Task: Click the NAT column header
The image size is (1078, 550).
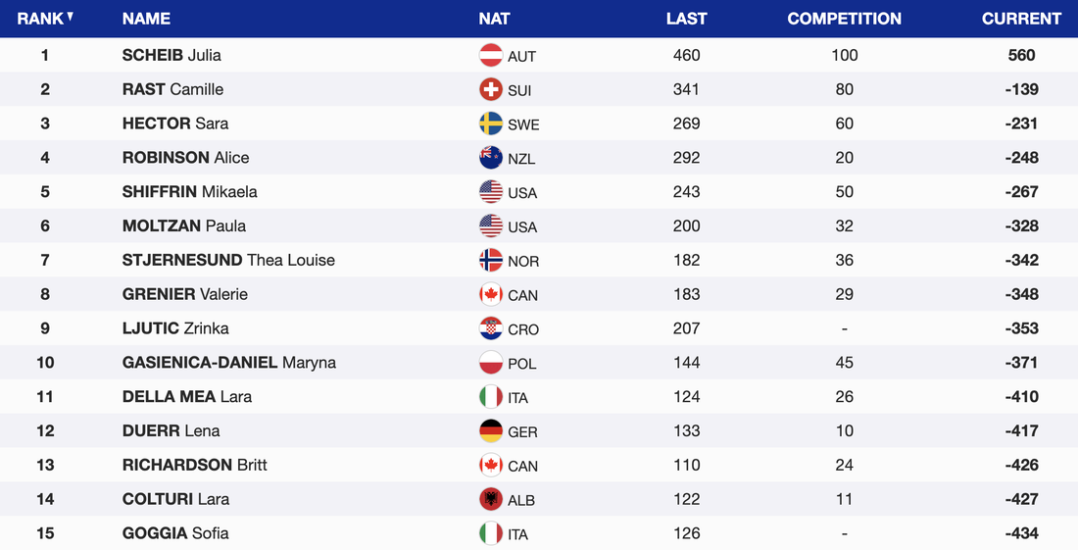Action: (x=494, y=19)
